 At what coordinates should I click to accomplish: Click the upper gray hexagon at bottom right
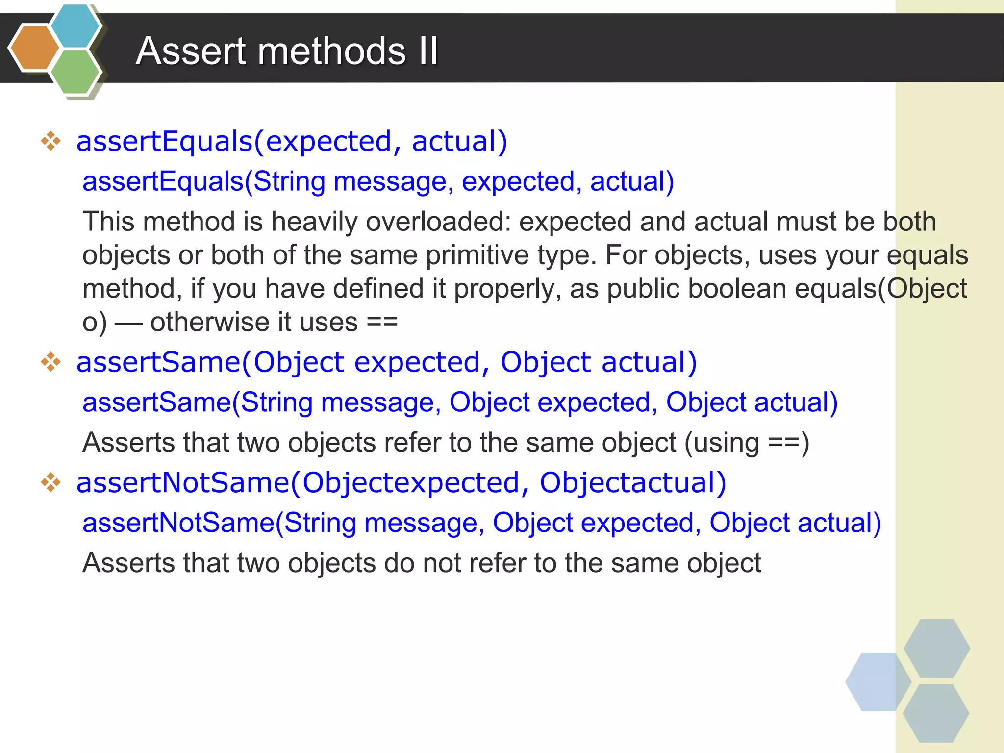937,648
